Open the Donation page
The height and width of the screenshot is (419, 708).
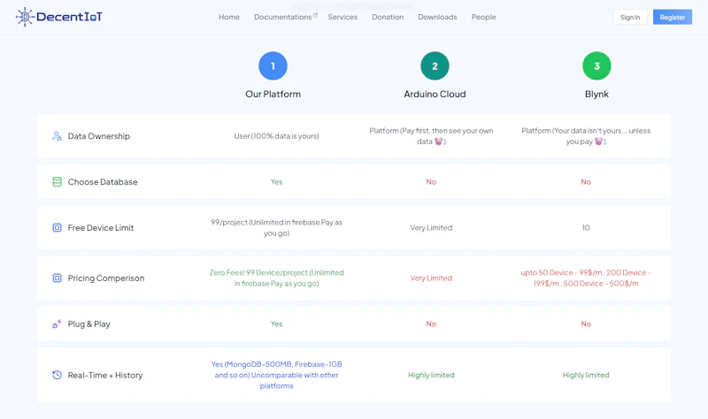(388, 17)
